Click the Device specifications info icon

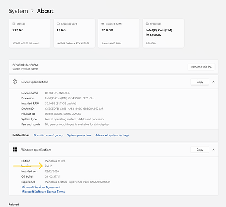click(15, 82)
